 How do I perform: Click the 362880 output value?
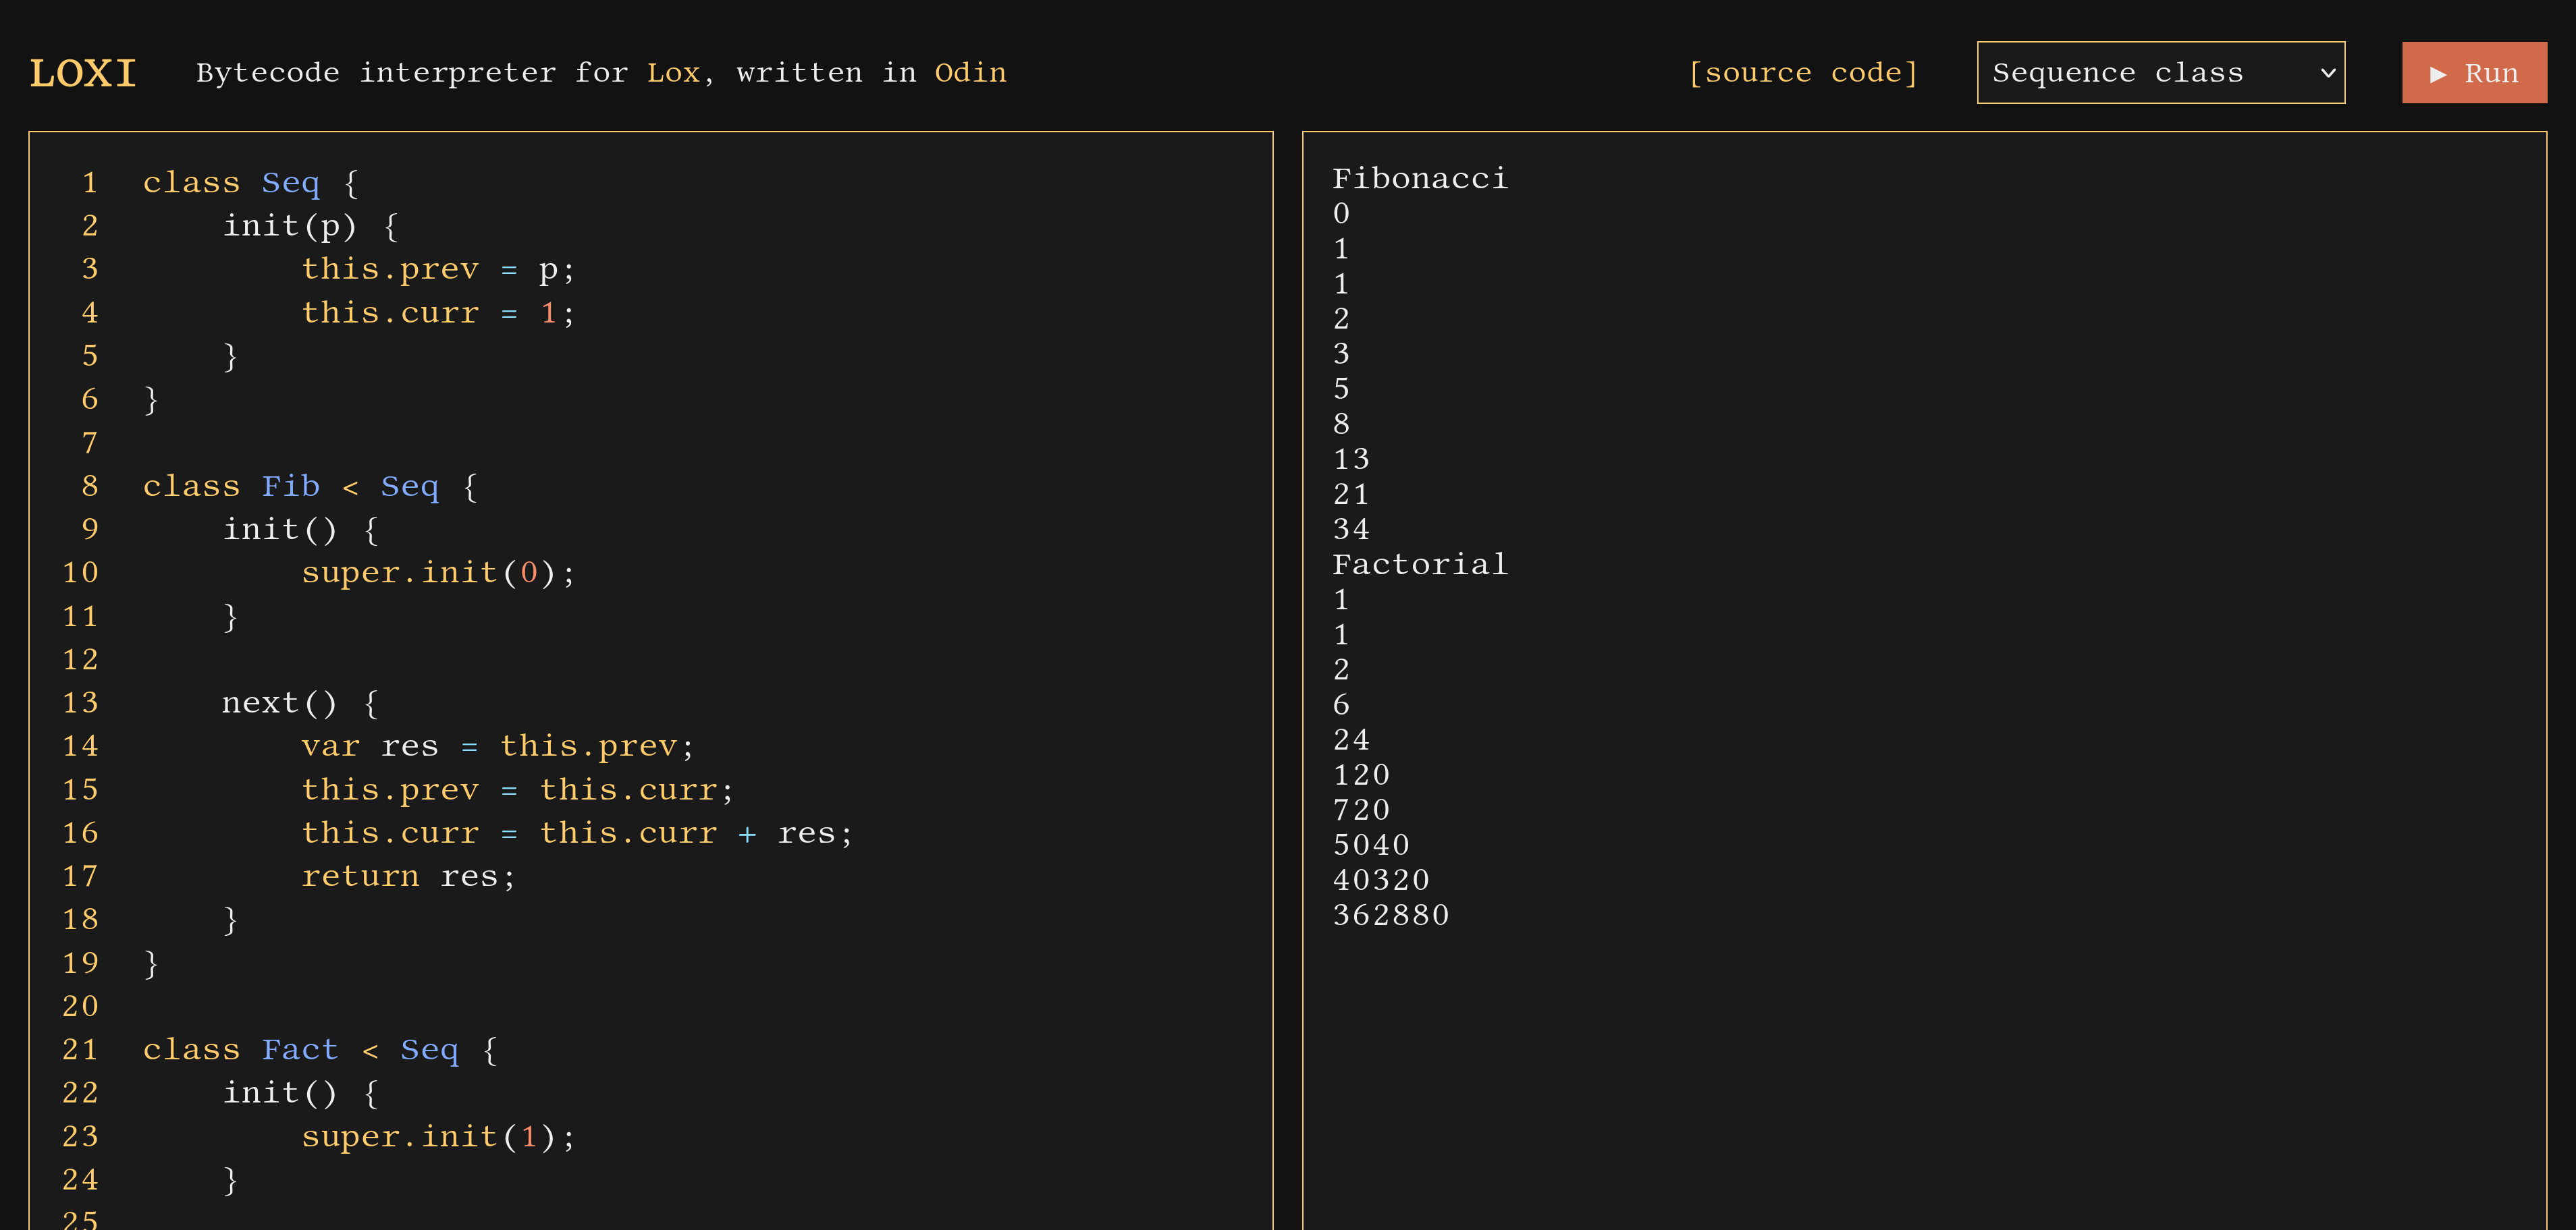(1390, 916)
